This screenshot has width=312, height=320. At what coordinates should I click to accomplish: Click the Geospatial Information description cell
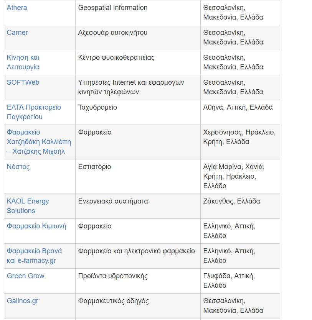tap(112, 8)
